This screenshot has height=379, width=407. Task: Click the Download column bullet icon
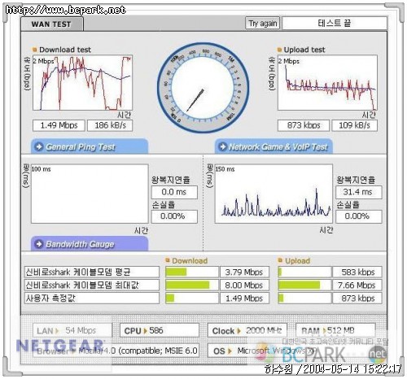point(168,260)
